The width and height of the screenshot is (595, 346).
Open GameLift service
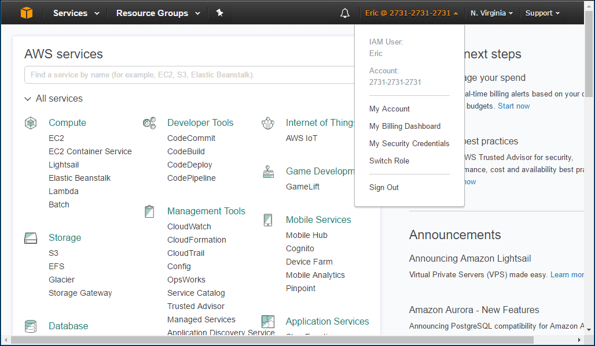pyautogui.click(x=303, y=187)
